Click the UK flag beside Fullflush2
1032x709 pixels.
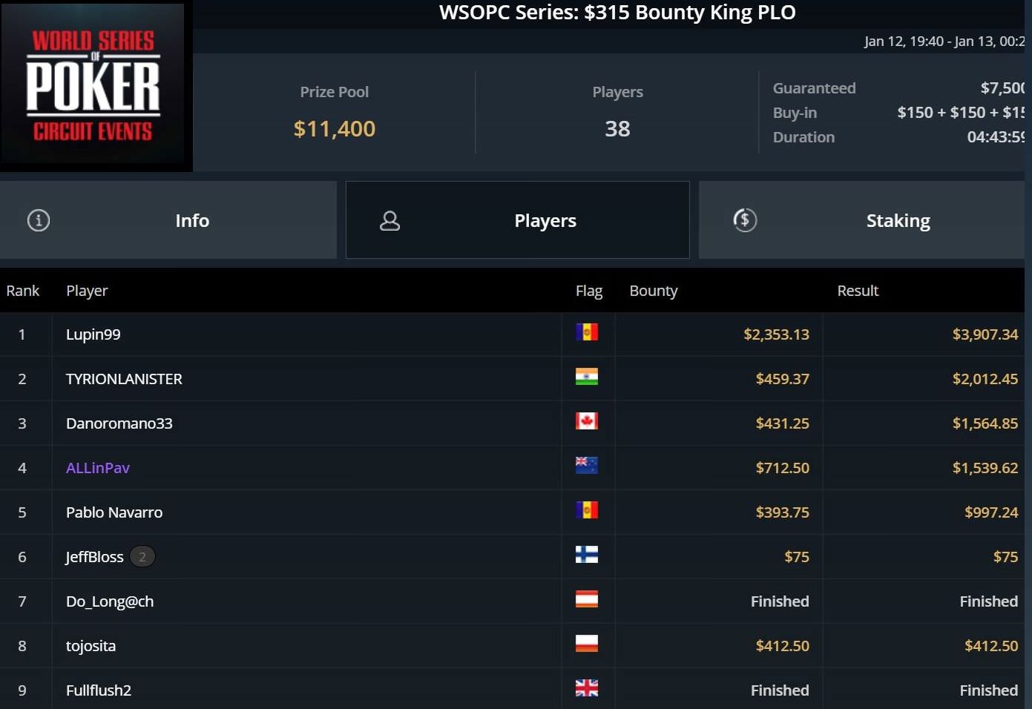(x=586, y=688)
